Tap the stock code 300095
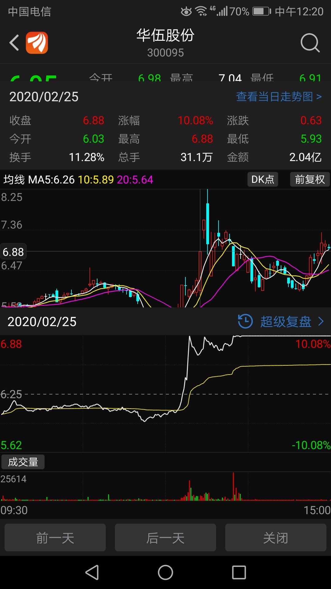The height and width of the screenshot is (589, 331). (165, 53)
